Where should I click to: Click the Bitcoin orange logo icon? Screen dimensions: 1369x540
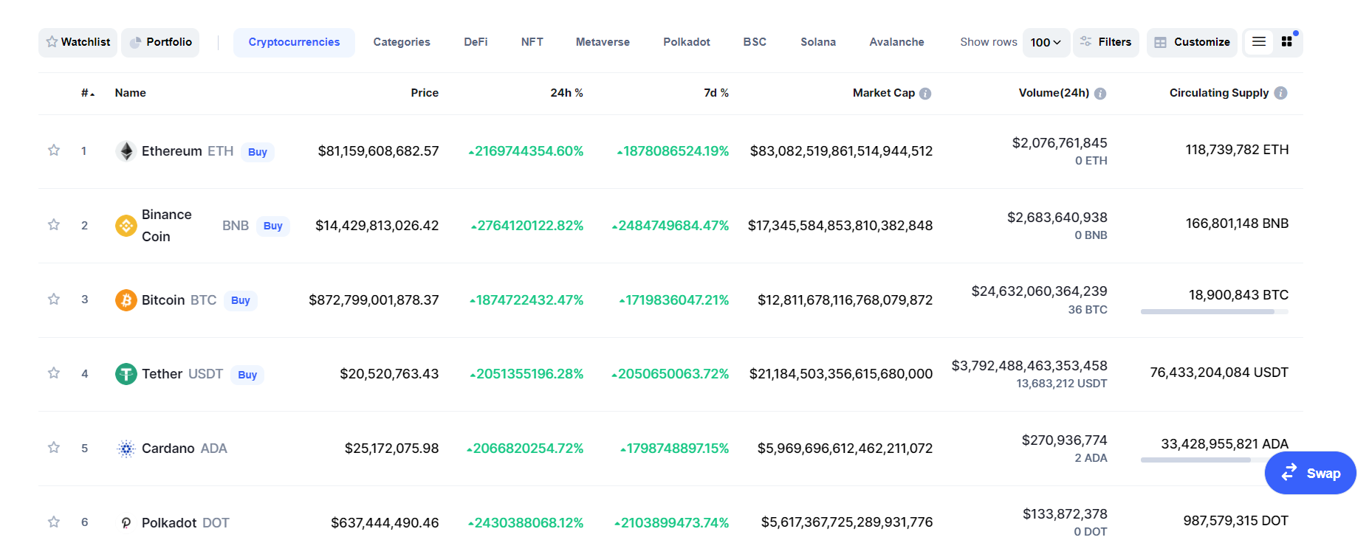point(126,300)
